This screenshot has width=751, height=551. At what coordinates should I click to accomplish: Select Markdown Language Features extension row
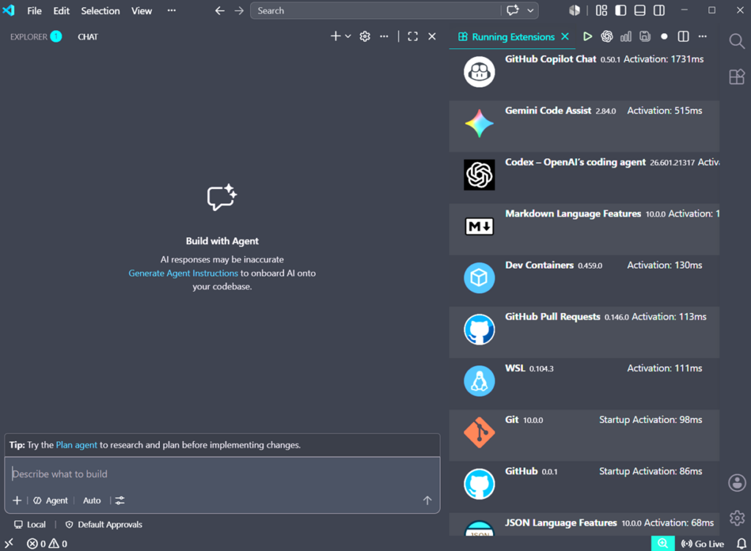[585, 229]
